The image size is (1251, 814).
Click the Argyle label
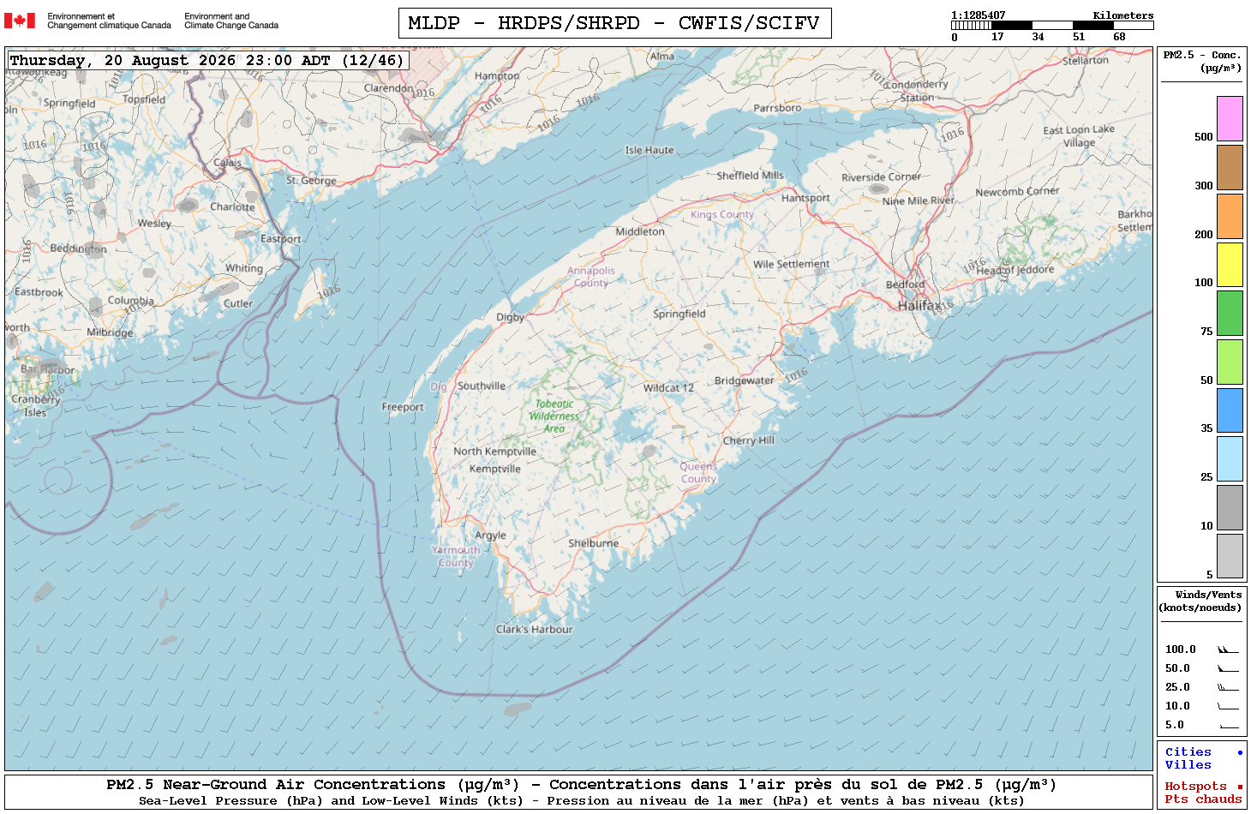click(490, 536)
